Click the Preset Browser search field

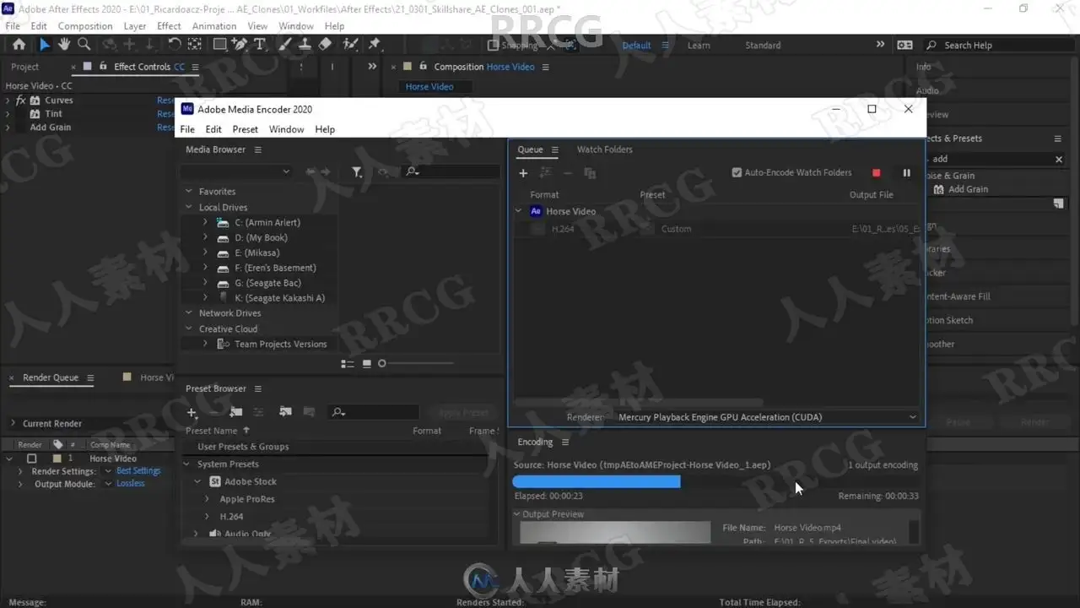[374, 412]
